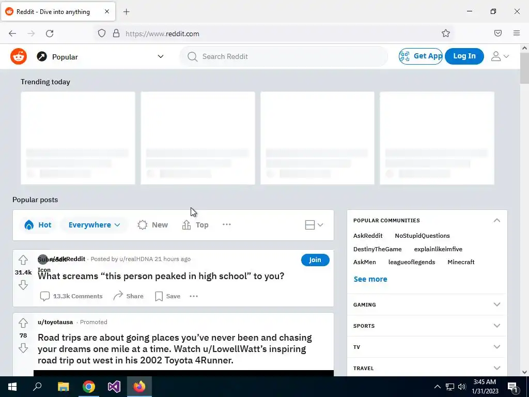The image size is (529, 397).
Task: Open Google Chrome from the taskbar
Action: [x=89, y=387]
